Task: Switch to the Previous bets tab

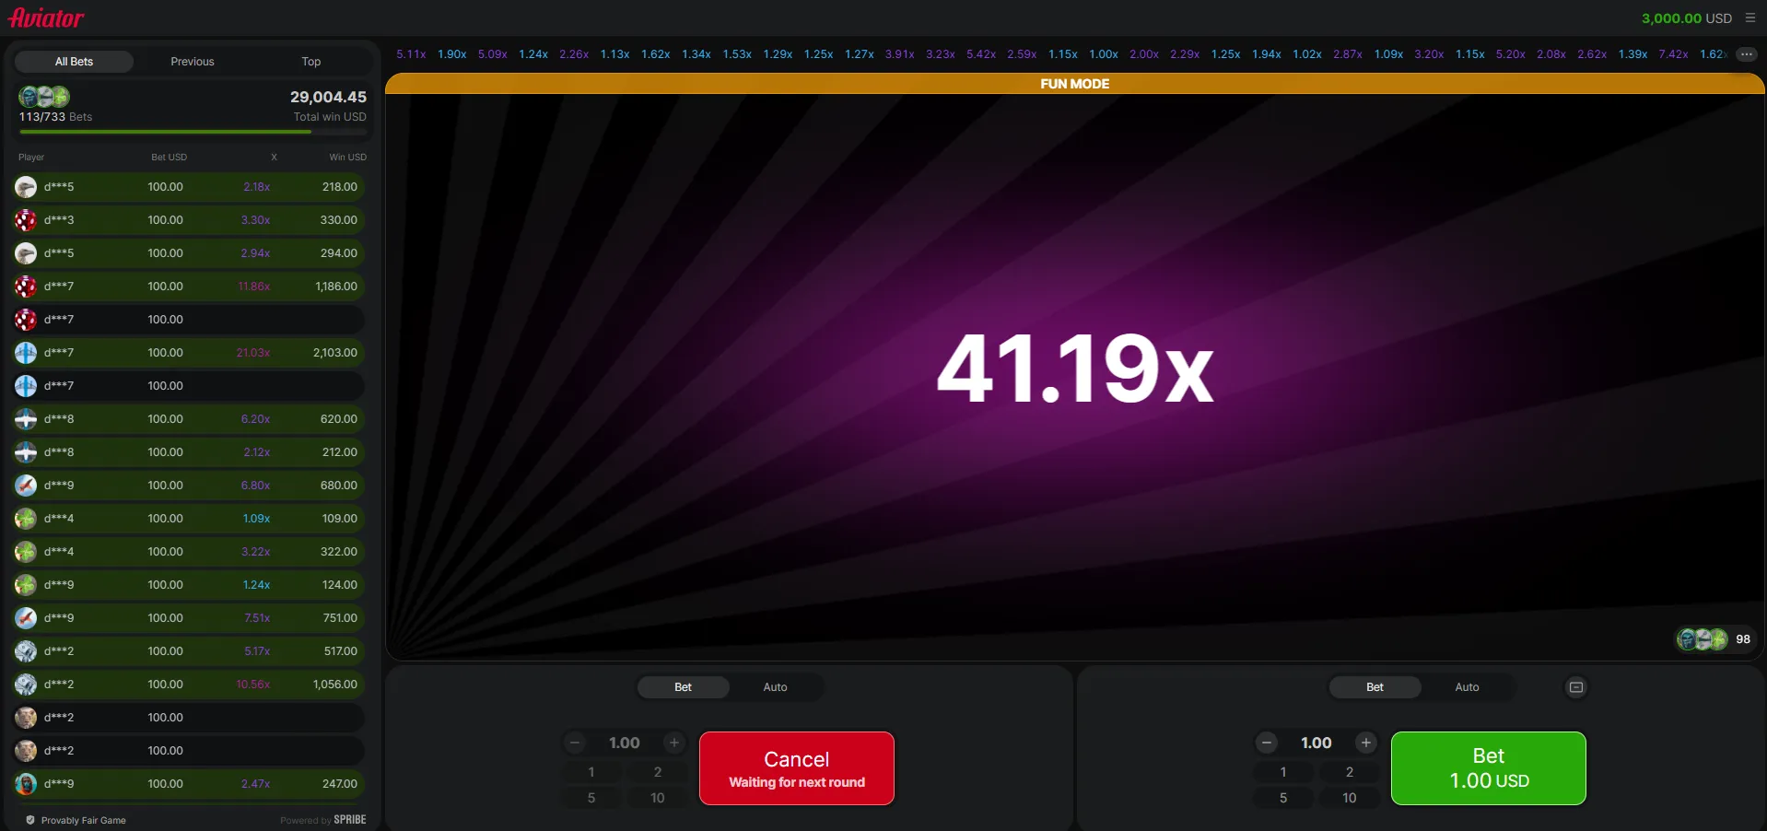Action: pyautogui.click(x=192, y=62)
